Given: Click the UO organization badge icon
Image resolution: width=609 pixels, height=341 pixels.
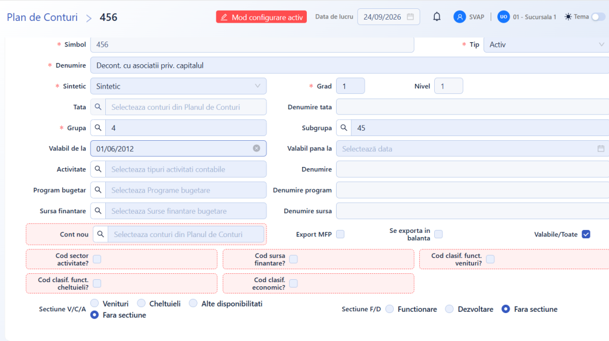Looking at the screenshot, I should point(503,17).
